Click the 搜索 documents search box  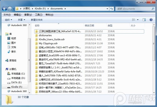133,9
